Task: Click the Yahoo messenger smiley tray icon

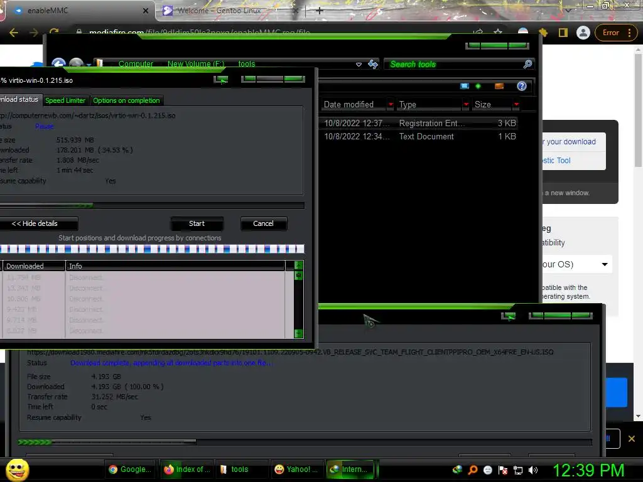Action: pos(487,470)
